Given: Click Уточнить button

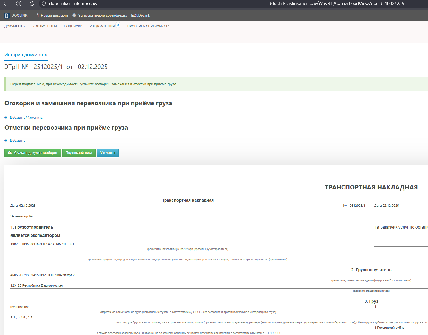Looking at the screenshot, I should (x=108, y=153).
